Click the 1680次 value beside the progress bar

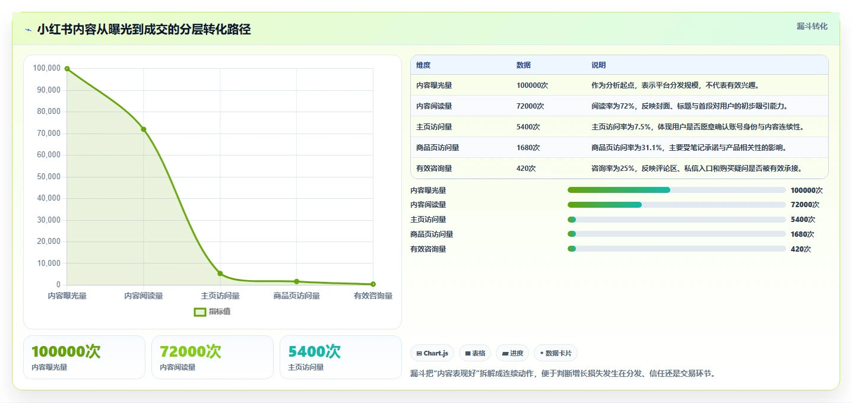(x=803, y=234)
